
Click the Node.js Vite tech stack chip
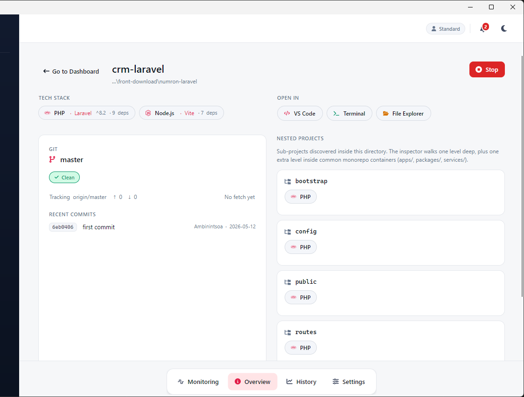tap(182, 113)
